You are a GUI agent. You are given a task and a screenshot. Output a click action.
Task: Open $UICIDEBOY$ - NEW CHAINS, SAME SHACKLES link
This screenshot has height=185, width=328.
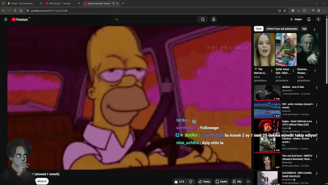click(297, 175)
